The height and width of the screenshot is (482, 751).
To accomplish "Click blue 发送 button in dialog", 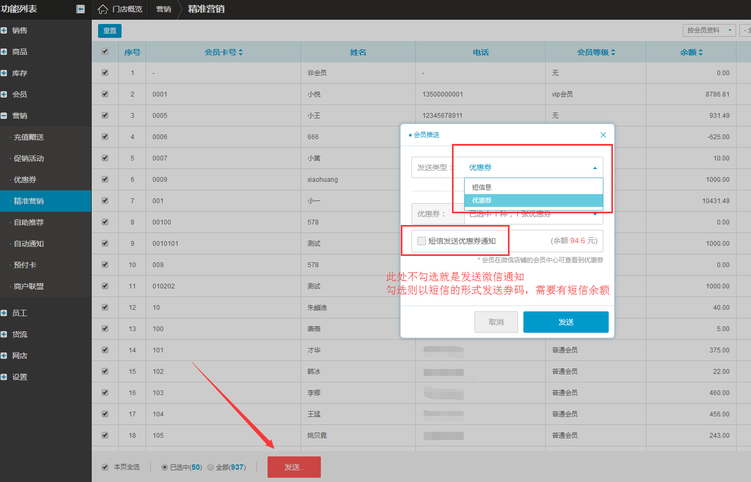I will [x=566, y=322].
